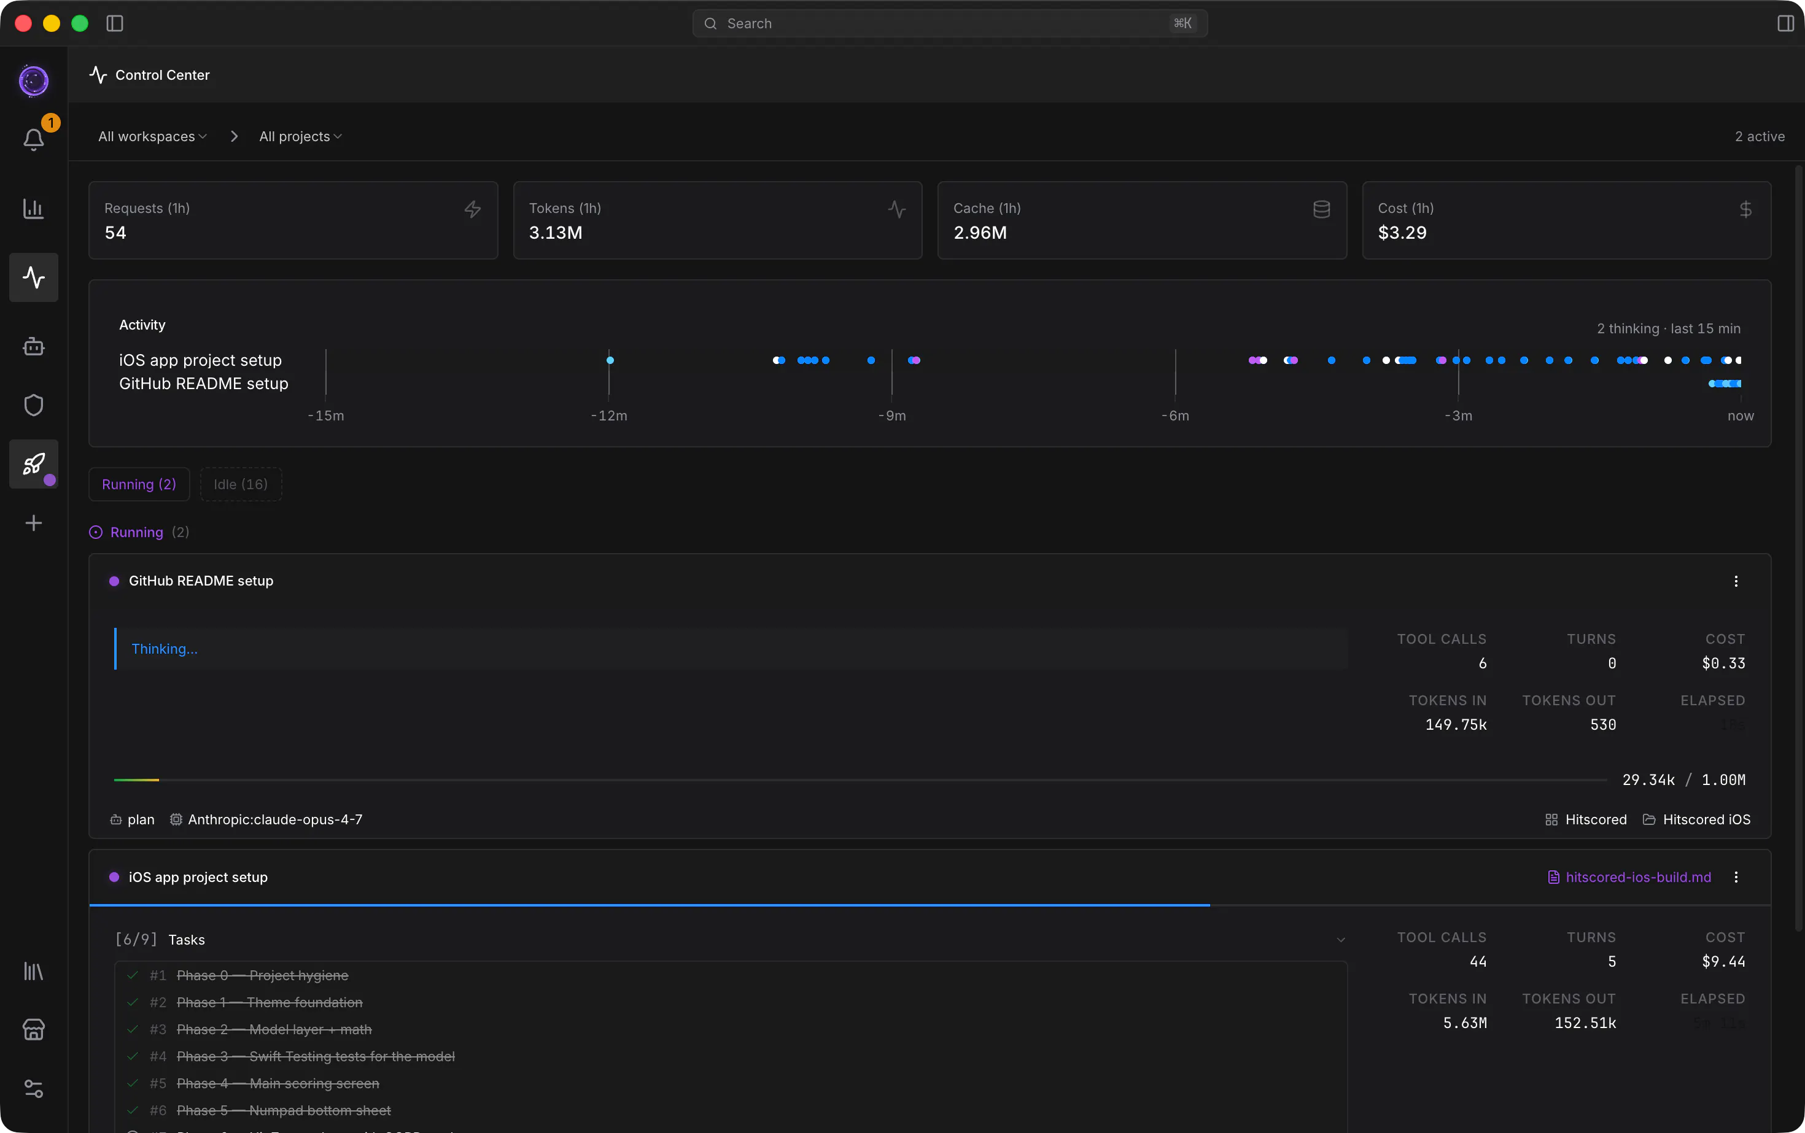
Task: Click the Hitscored workspace grid icon
Action: [1551, 820]
